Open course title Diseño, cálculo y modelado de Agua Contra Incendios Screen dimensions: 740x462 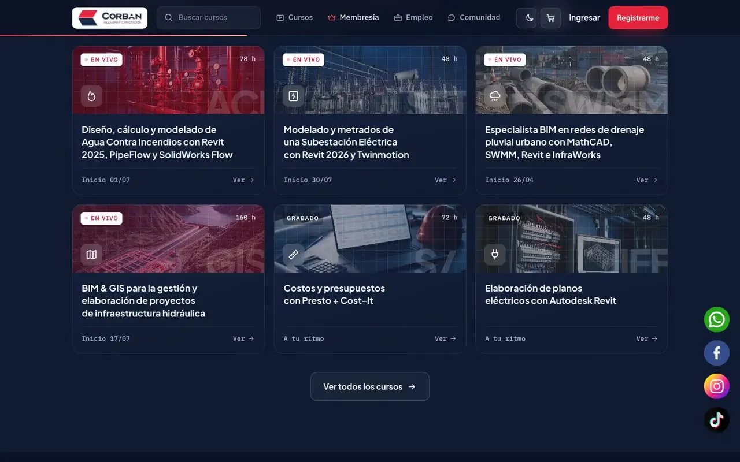(157, 142)
